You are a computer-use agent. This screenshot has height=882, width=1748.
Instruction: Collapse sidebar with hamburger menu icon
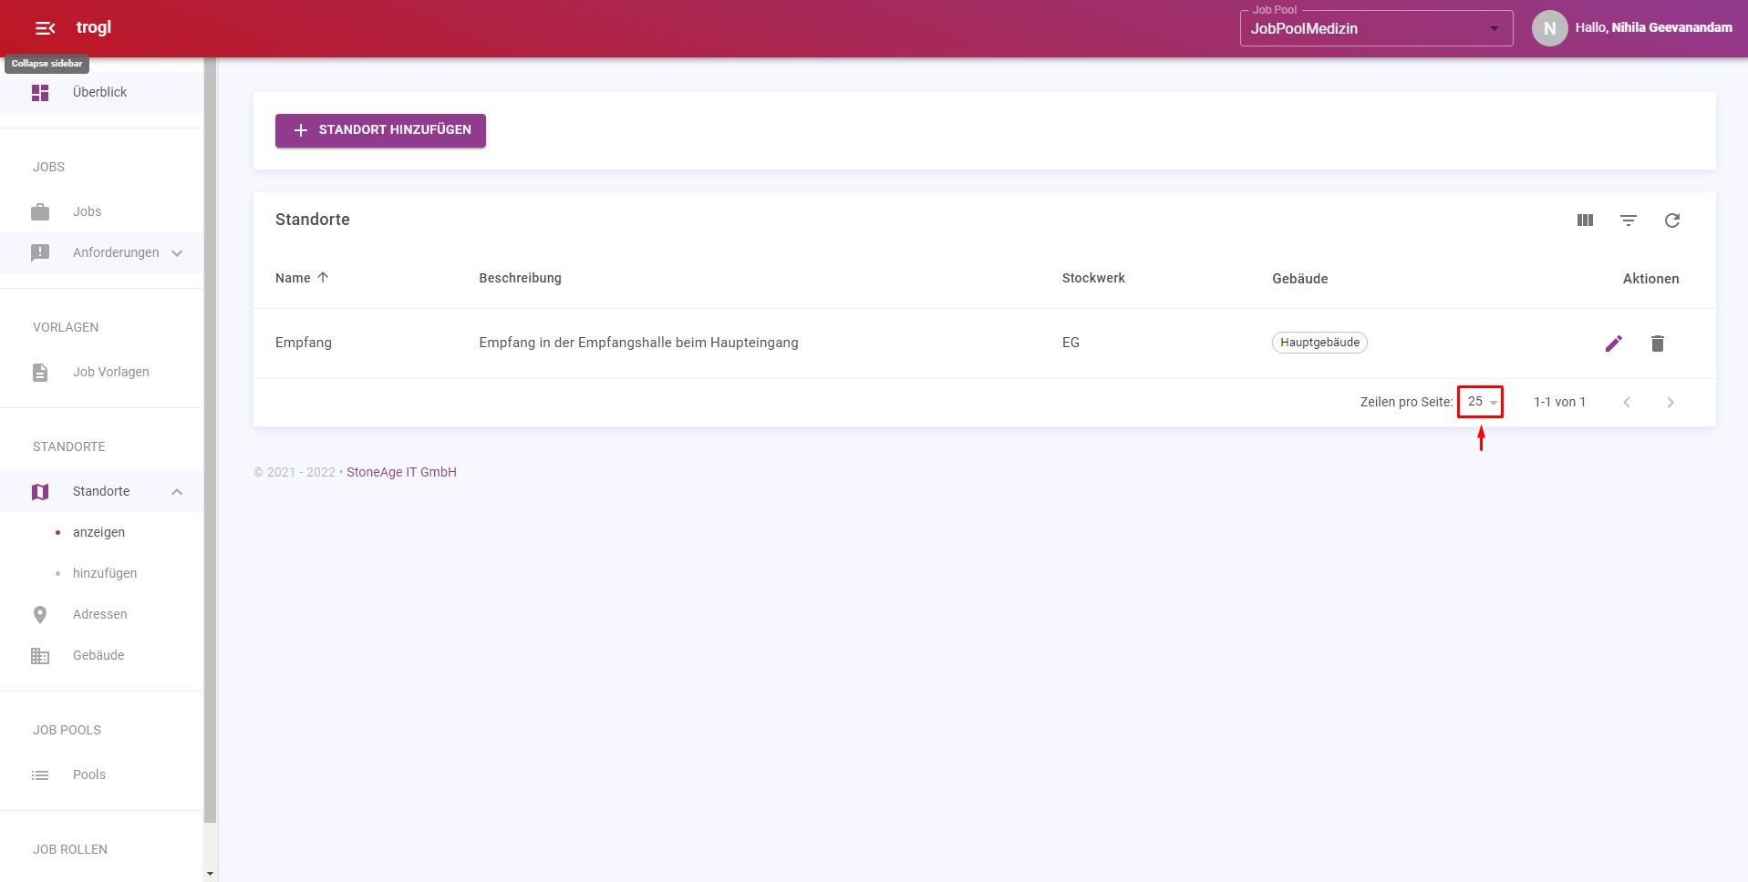(45, 28)
